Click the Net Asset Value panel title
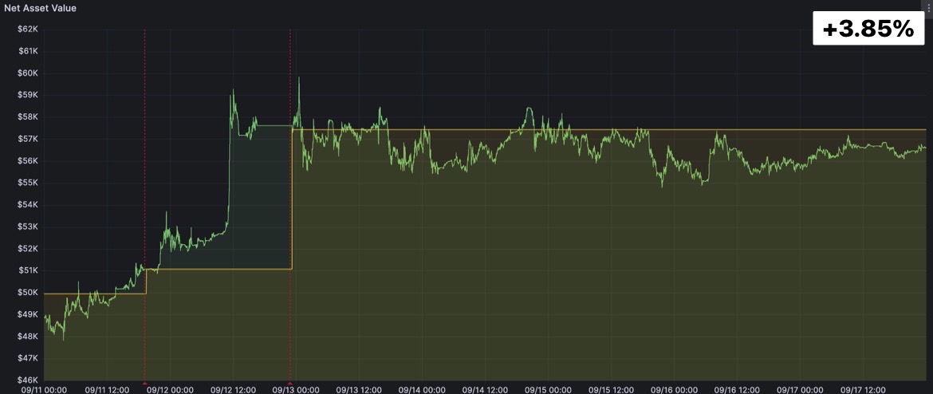Screen dimensions: 933x394 point(40,8)
